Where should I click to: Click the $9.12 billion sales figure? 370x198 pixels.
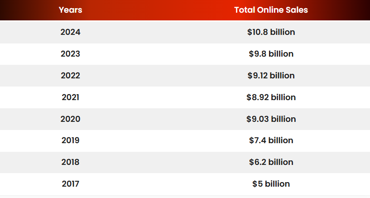[x=271, y=76]
